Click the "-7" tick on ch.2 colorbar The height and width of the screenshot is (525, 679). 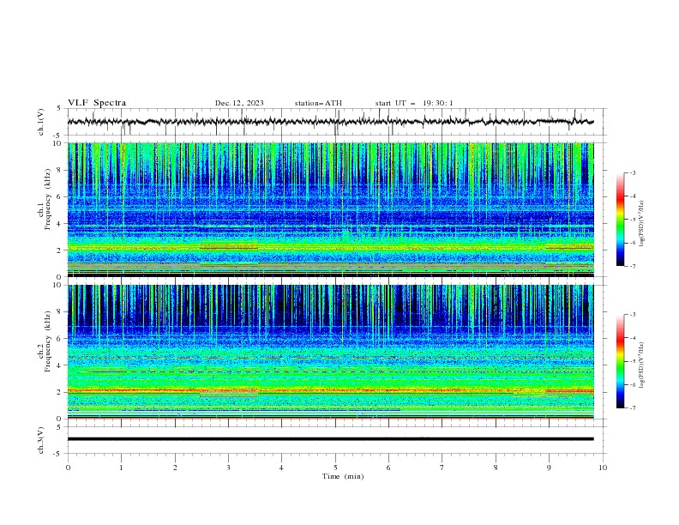[x=632, y=407]
